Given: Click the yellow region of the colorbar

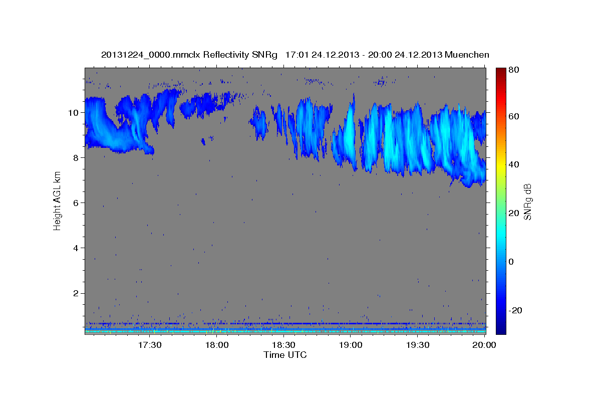Looking at the screenshot, I should point(501,165).
